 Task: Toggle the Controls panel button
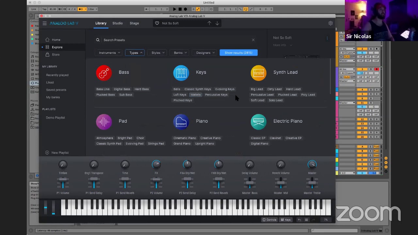(269, 220)
